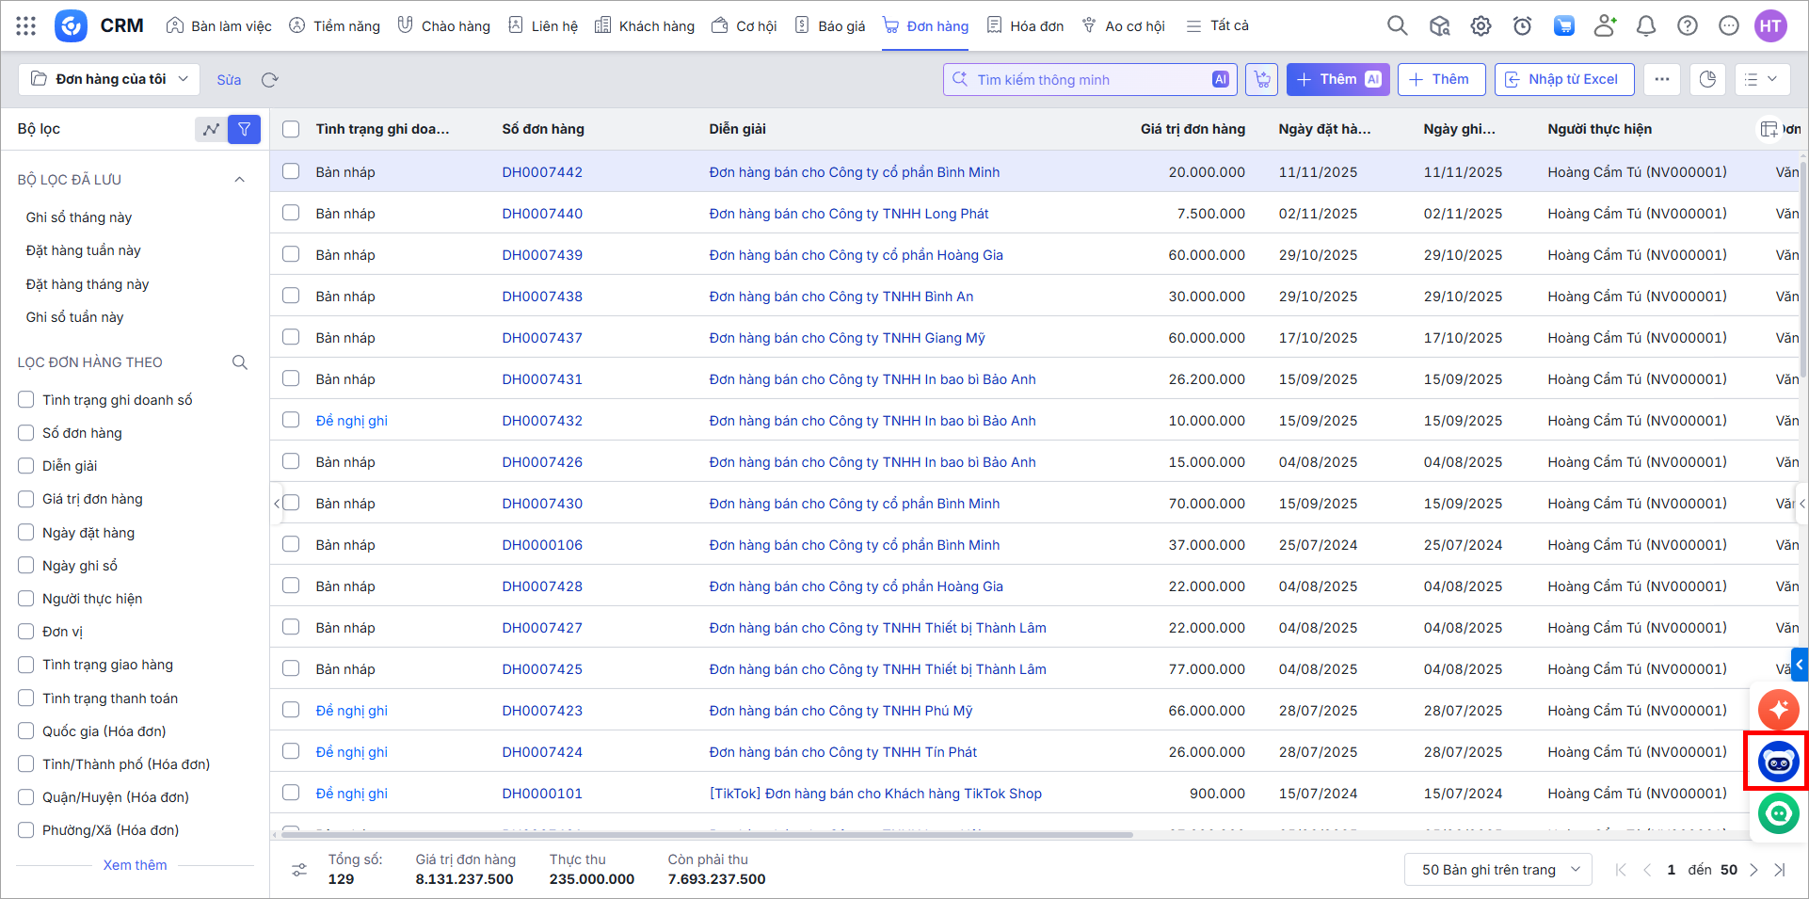Switch to the Báo giá tab

[829, 26]
